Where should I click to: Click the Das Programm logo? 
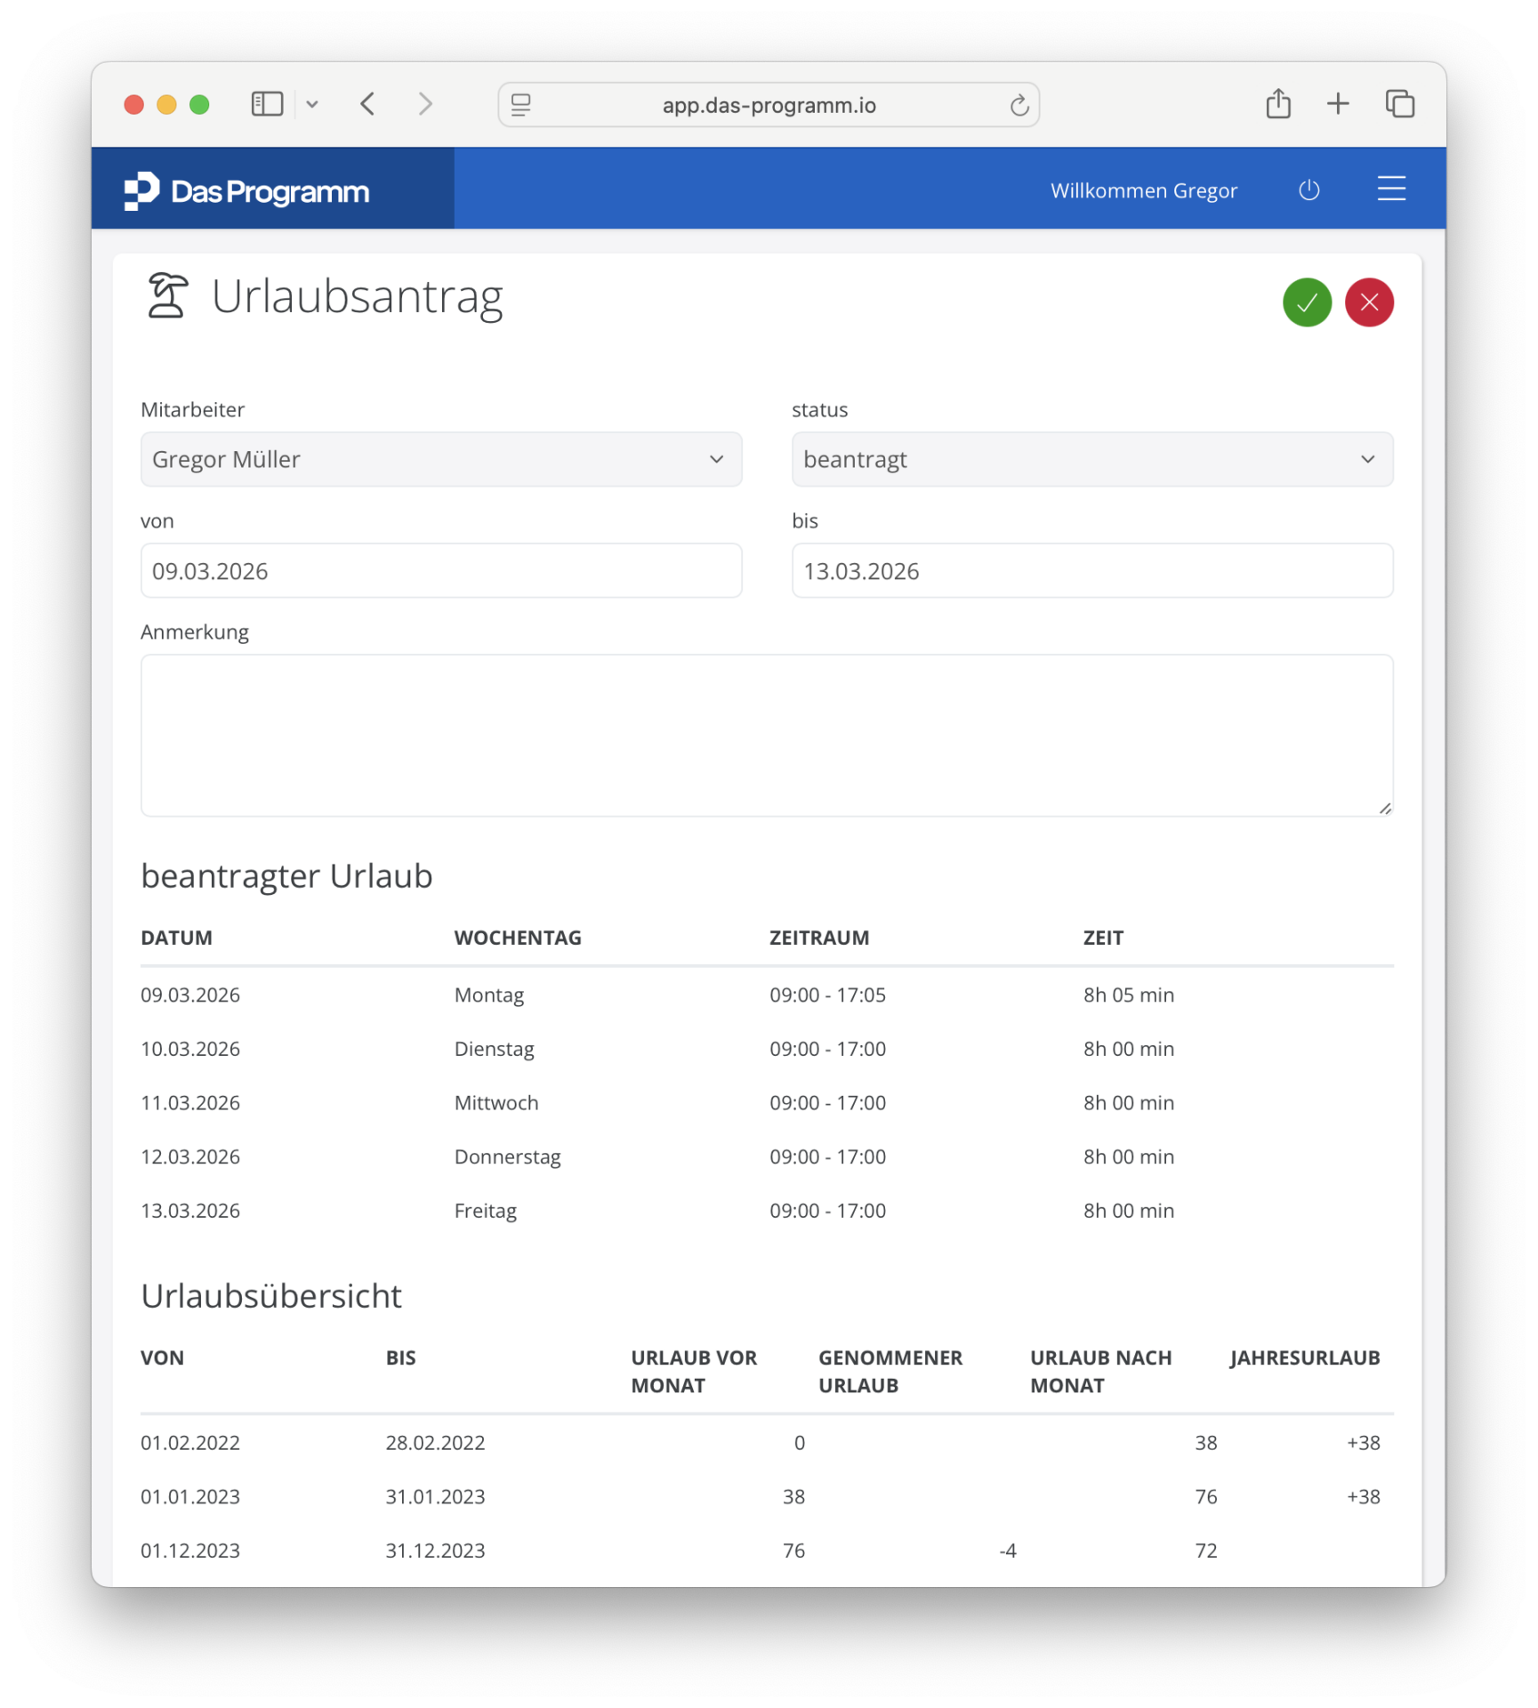[246, 191]
